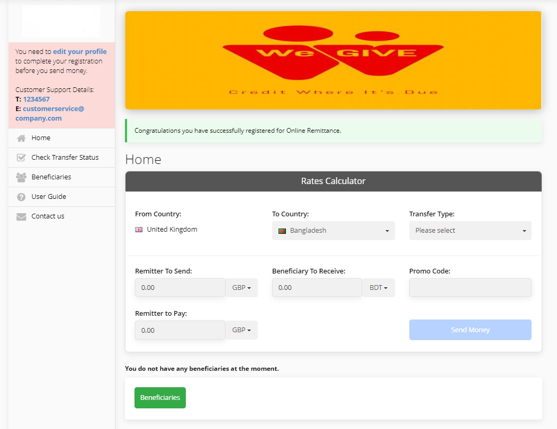Click the support phone number 1234567
The height and width of the screenshot is (429, 557).
tap(36, 99)
